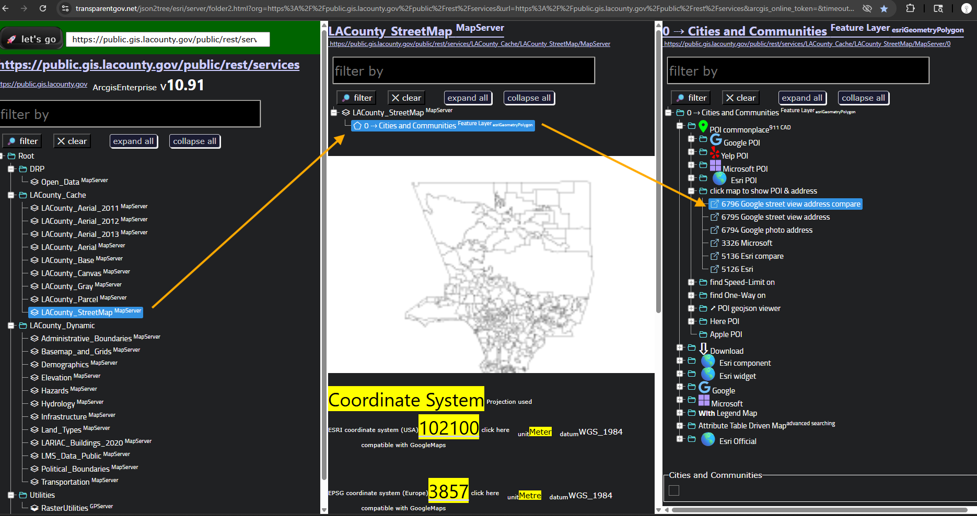Expand find Speed-Limit on node
This screenshot has width=977, height=516.
click(x=691, y=282)
